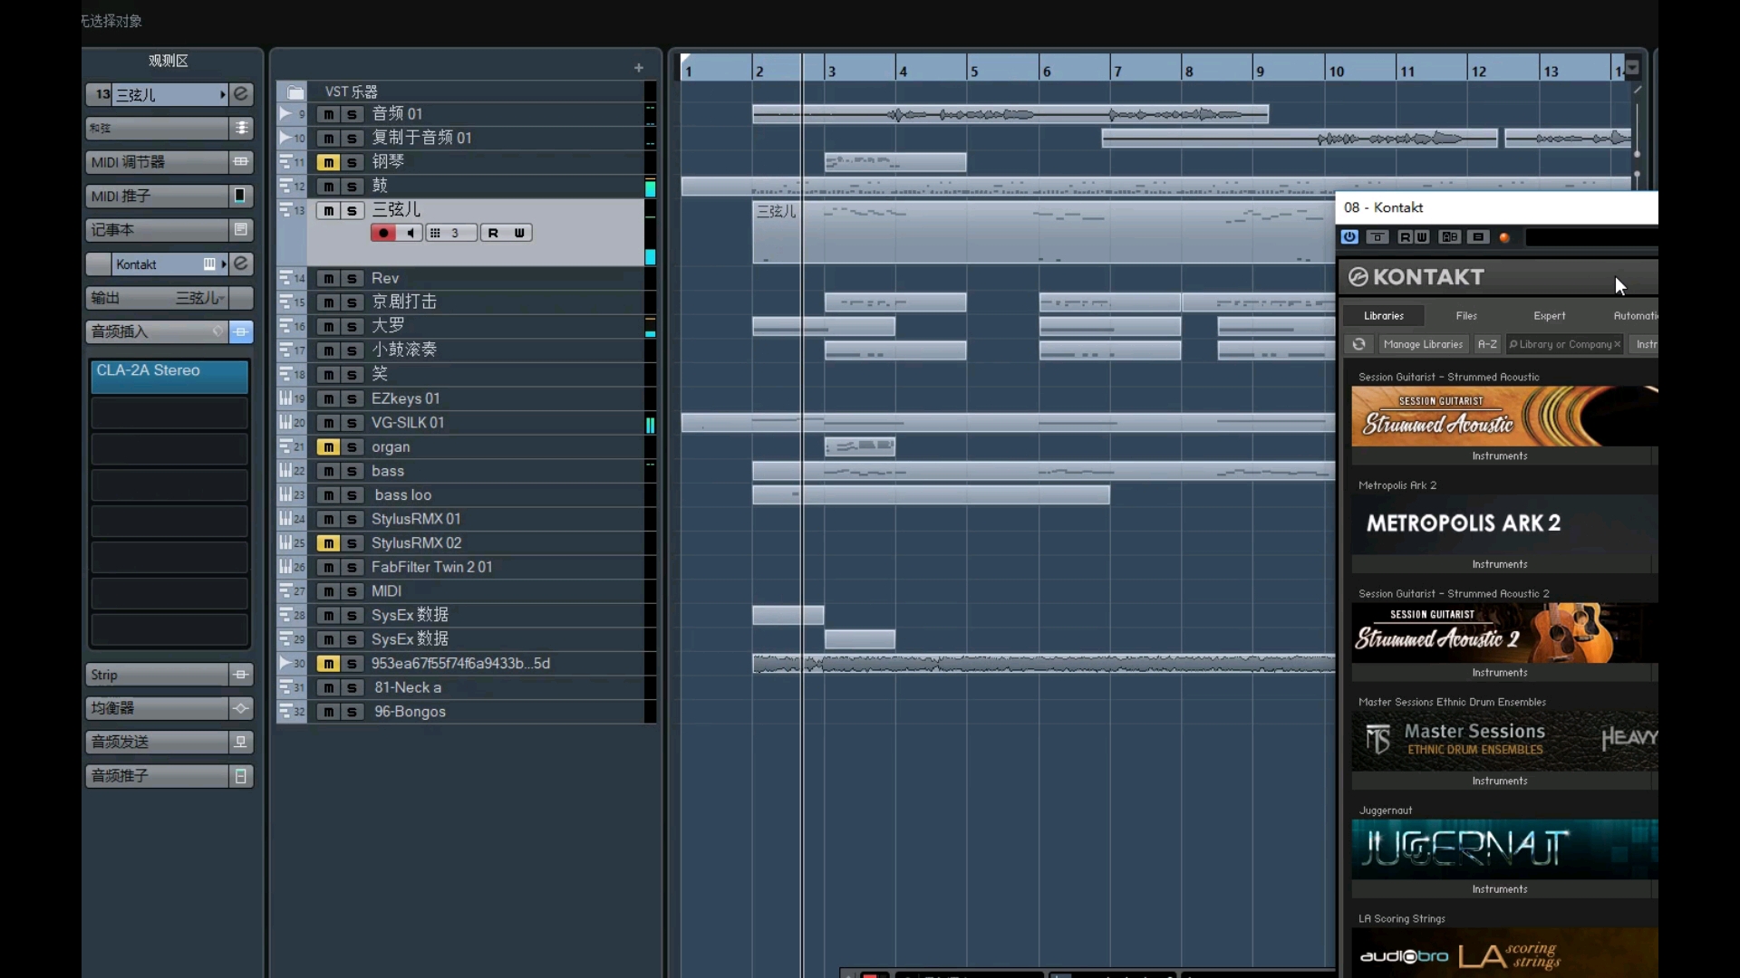
Task: Toggle Write automation in Kontakt plugin header
Action: tap(1421, 237)
